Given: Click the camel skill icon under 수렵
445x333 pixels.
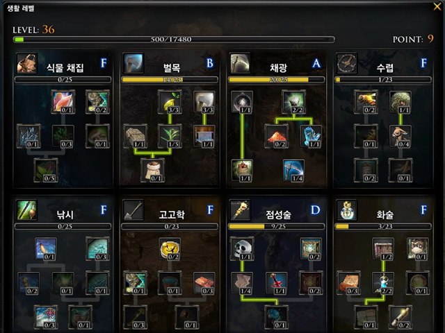Looking at the screenshot, I should (400, 136).
